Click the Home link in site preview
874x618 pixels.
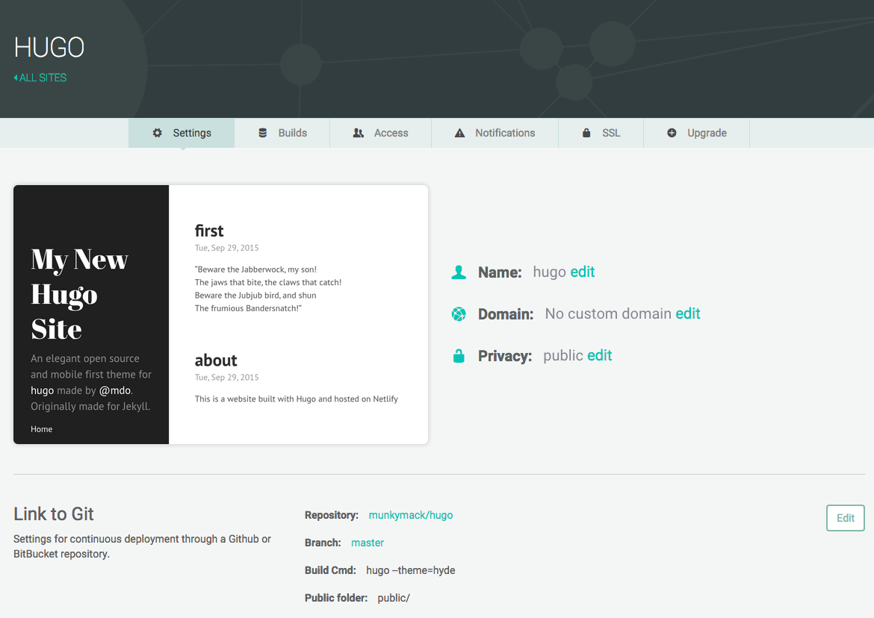(x=41, y=429)
